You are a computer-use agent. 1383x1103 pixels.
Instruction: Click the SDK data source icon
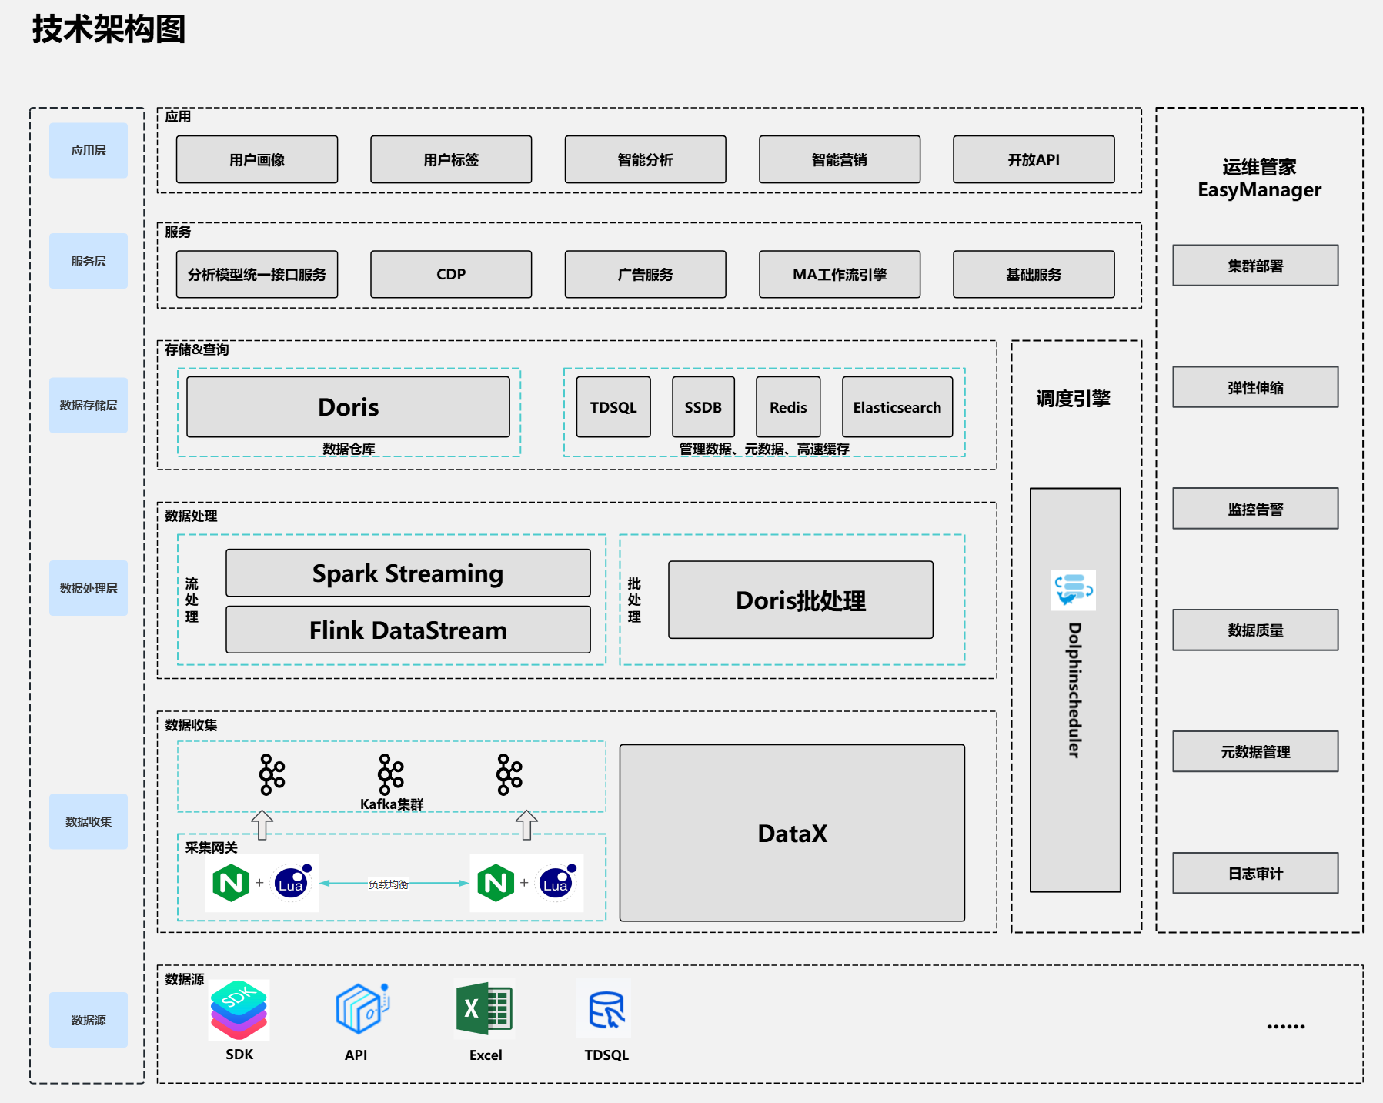pyautogui.click(x=239, y=1010)
